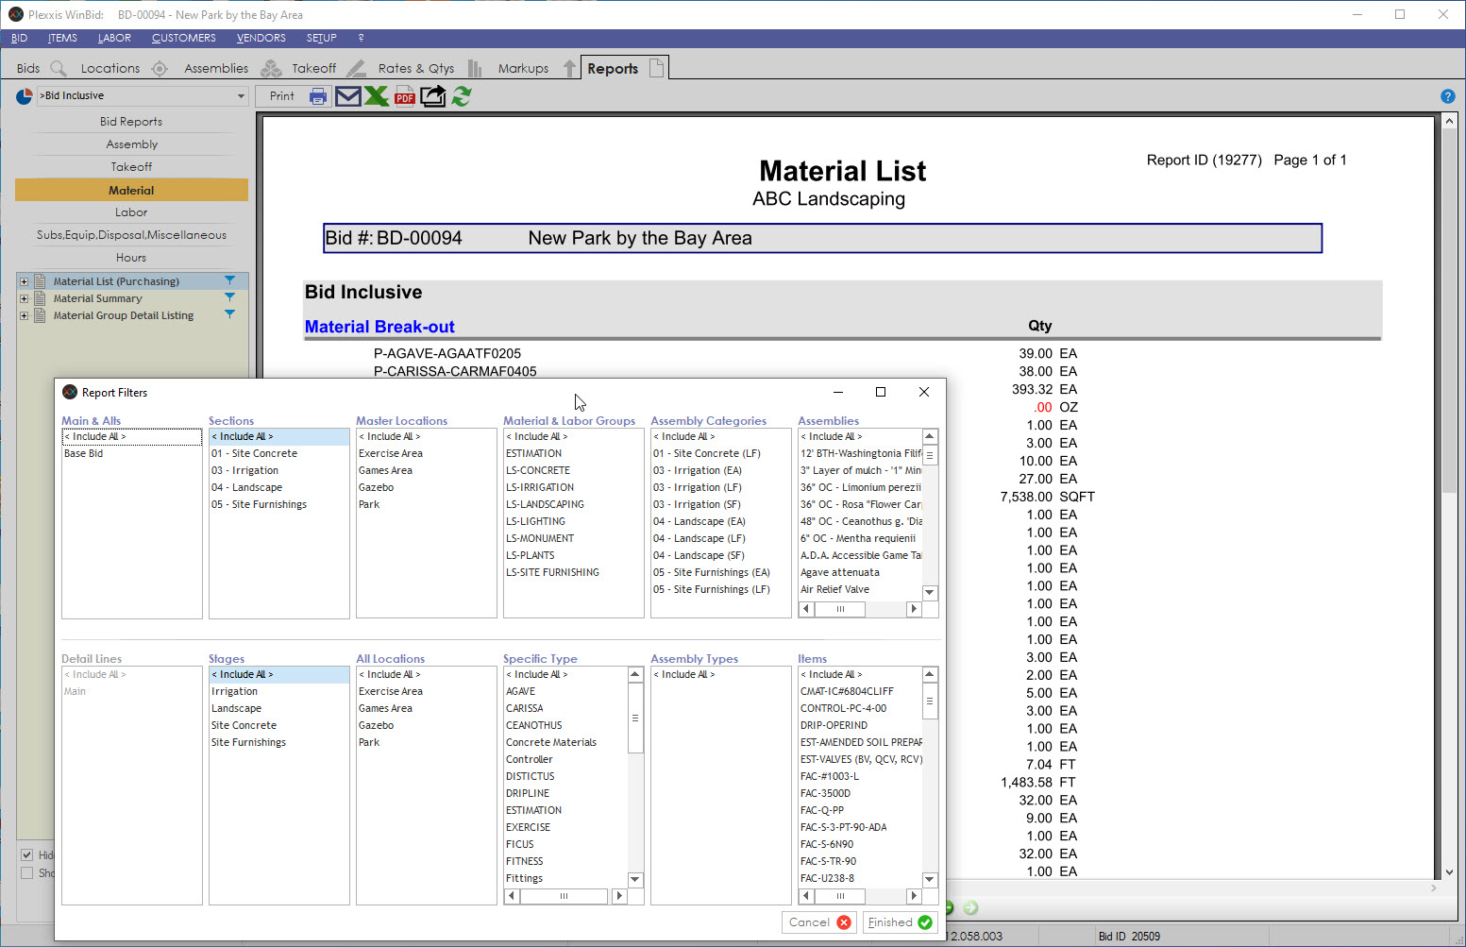Click the down arrow of Specific Type list
1466x947 pixels.
[x=635, y=880]
